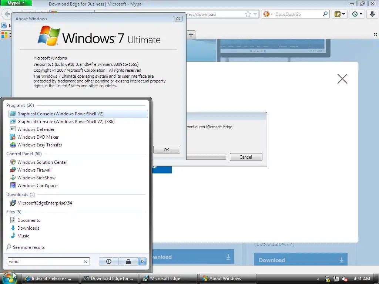
Task: Open the history toolbar button
Action: pos(357,14)
